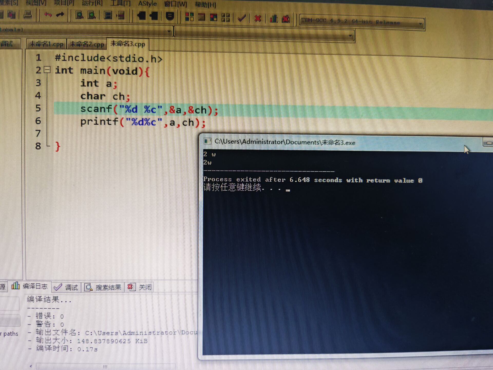The image size is (493, 370).
Task: Click inside the console output window
Action: 334,257
